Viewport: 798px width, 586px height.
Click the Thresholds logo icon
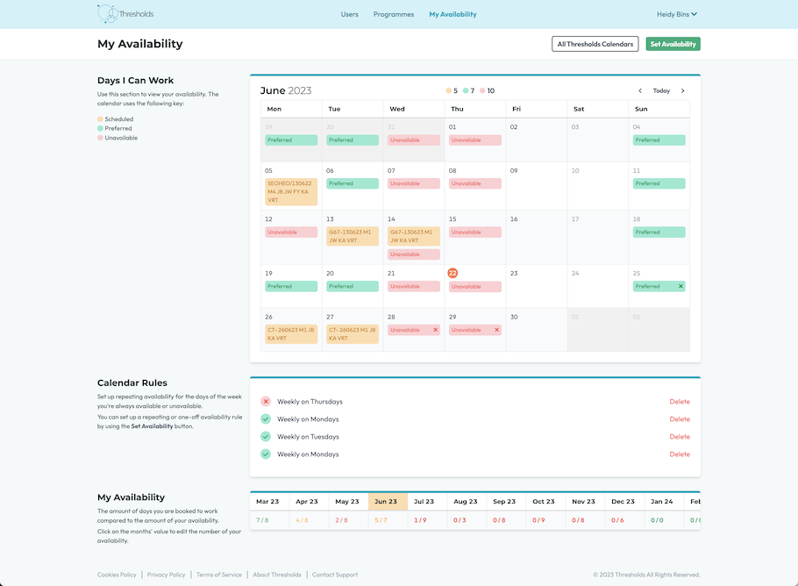(108, 14)
